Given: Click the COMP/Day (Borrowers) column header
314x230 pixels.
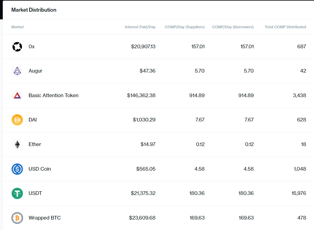Looking at the screenshot, I should click(233, 27).
